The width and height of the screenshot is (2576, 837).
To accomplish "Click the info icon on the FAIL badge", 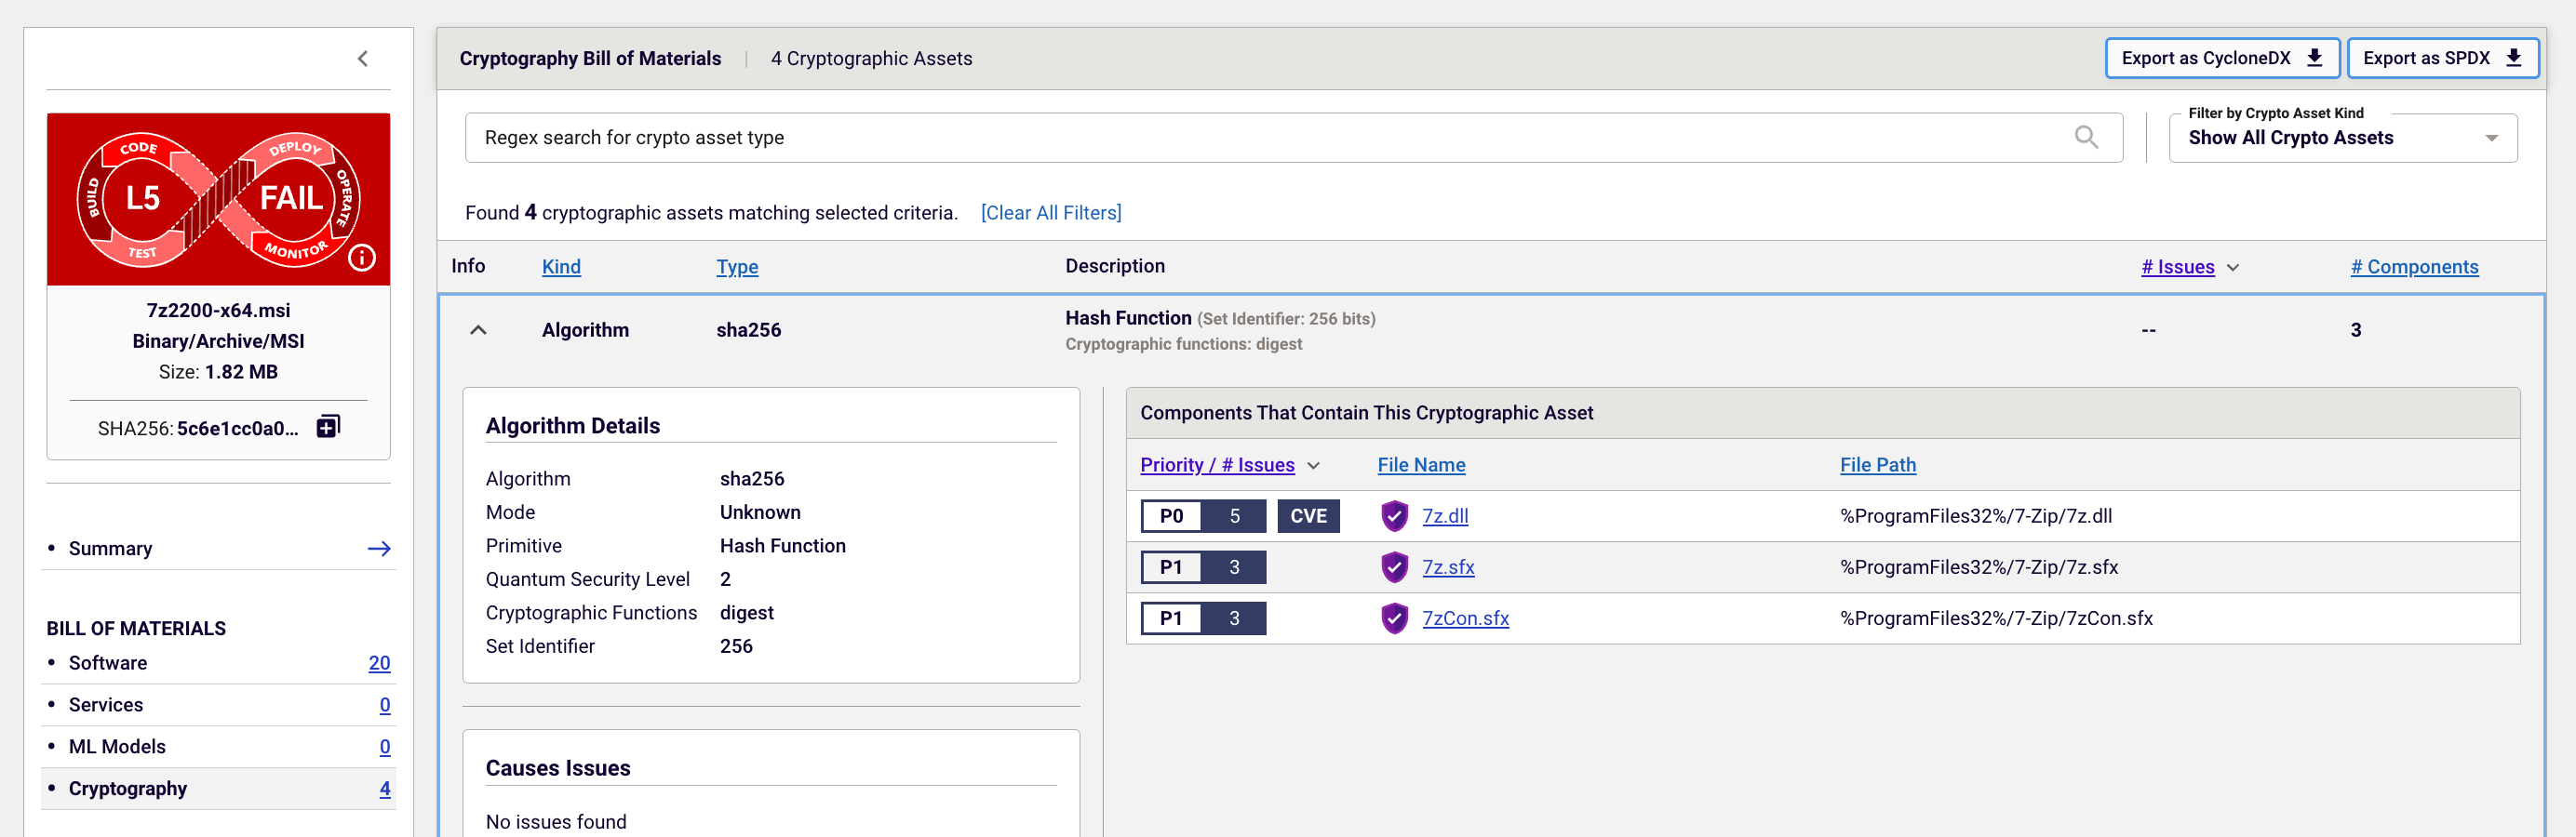I will 361,258.
